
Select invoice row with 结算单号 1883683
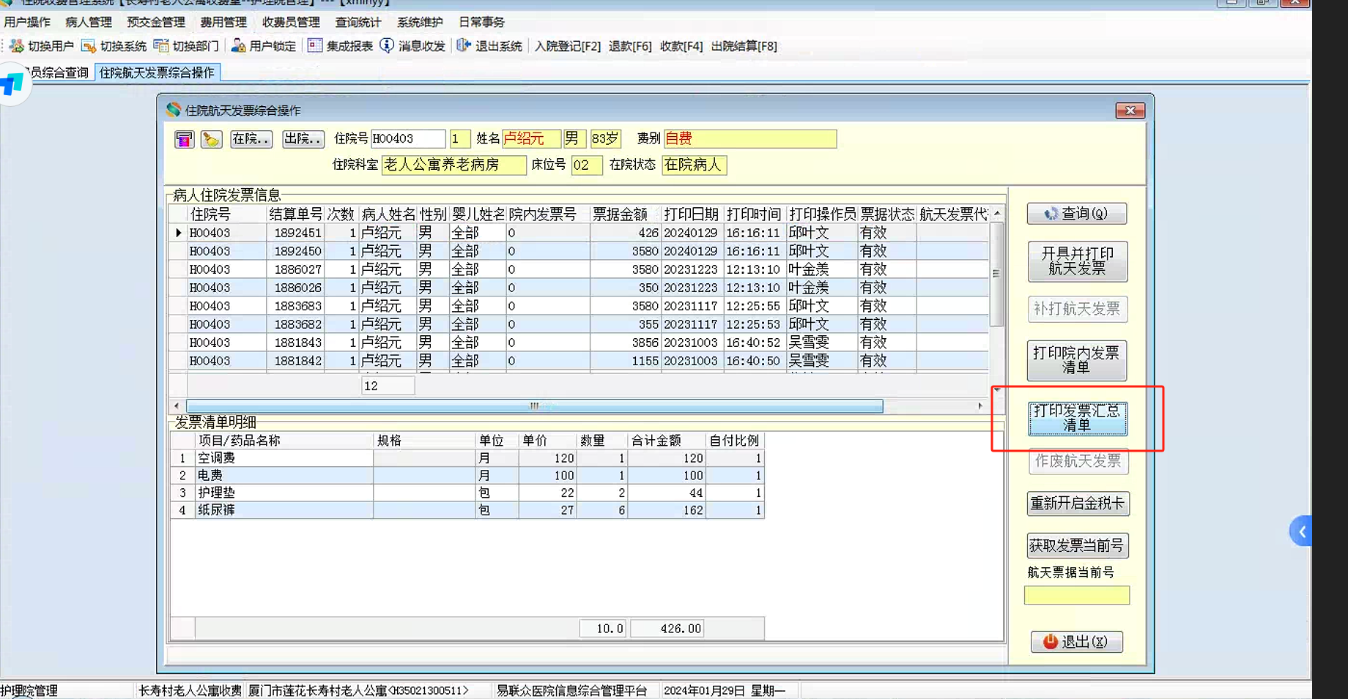[579, 306]
